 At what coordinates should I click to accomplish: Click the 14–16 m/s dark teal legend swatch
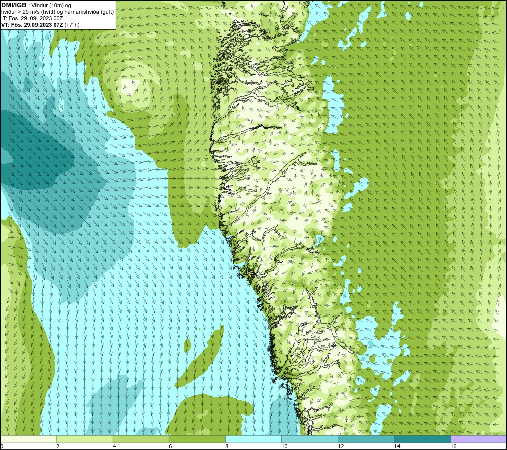pos(422,439)
